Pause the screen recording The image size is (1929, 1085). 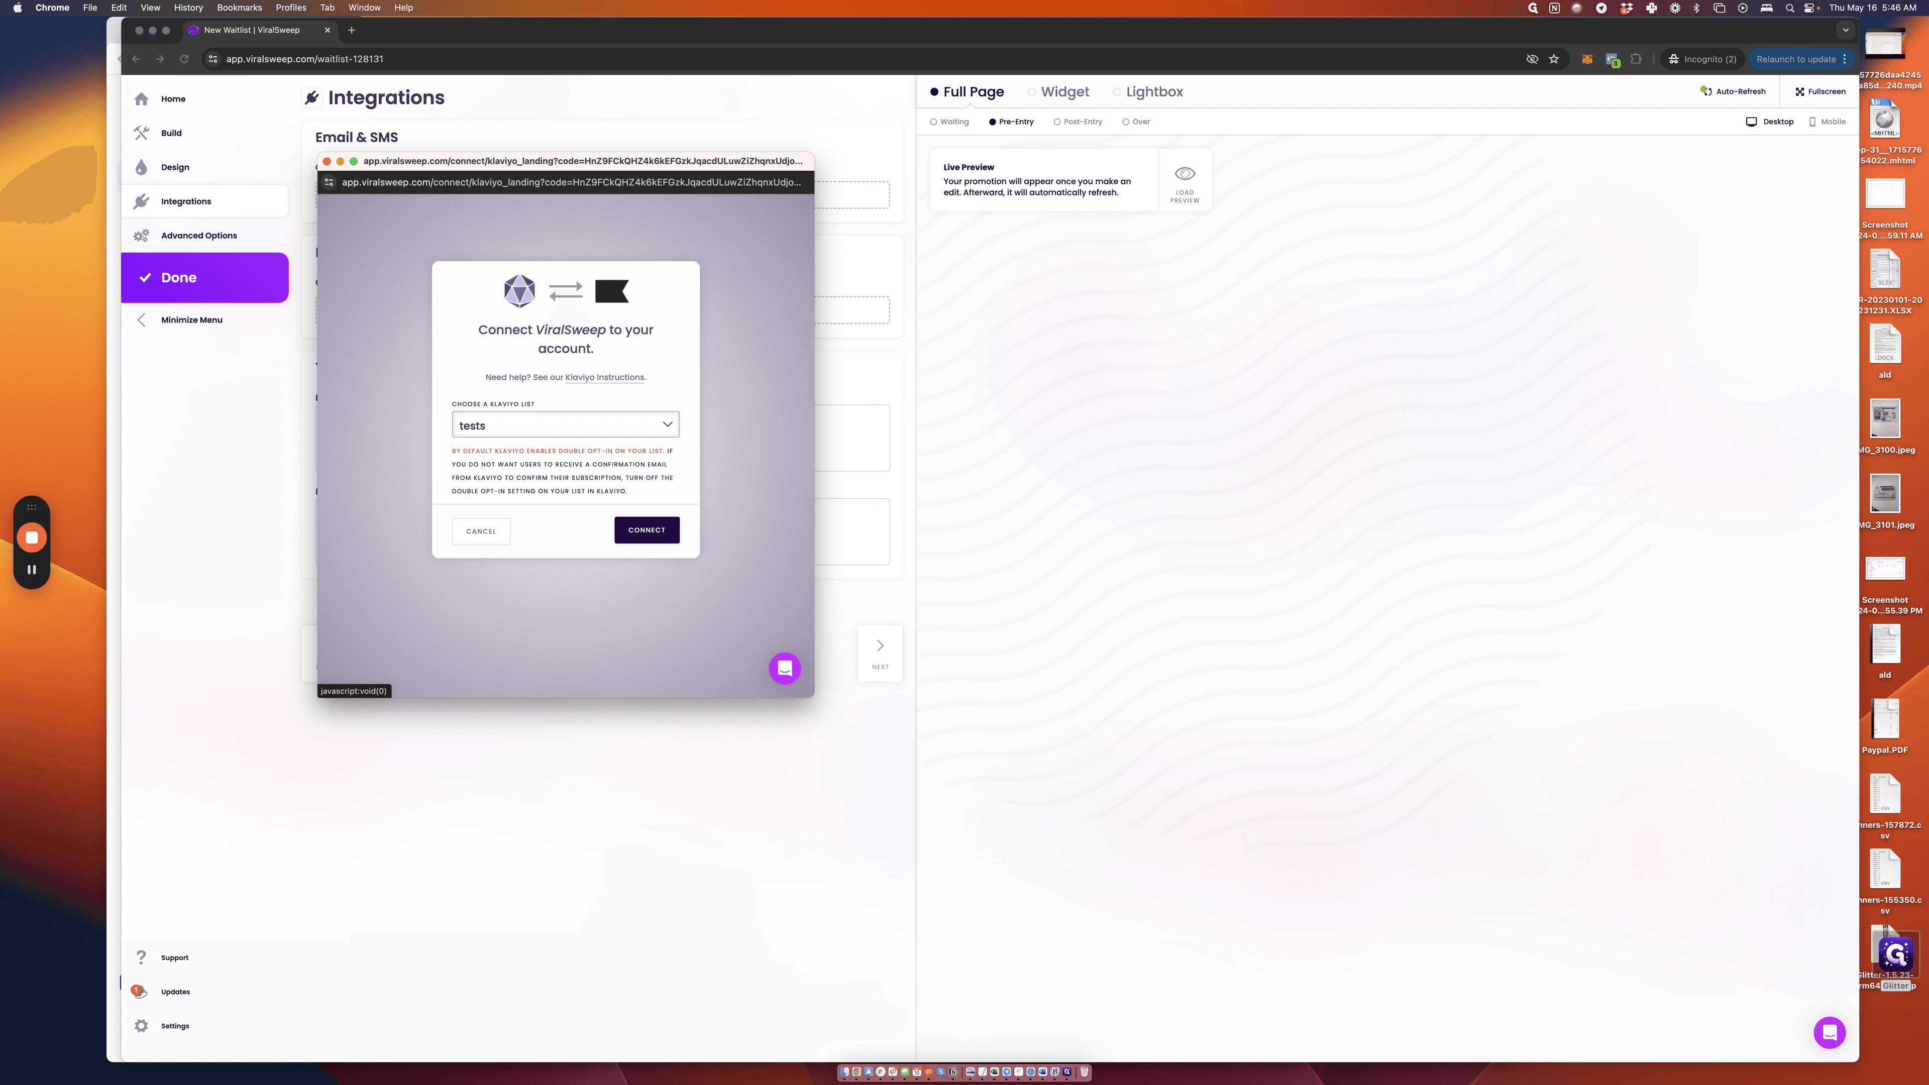32,569
